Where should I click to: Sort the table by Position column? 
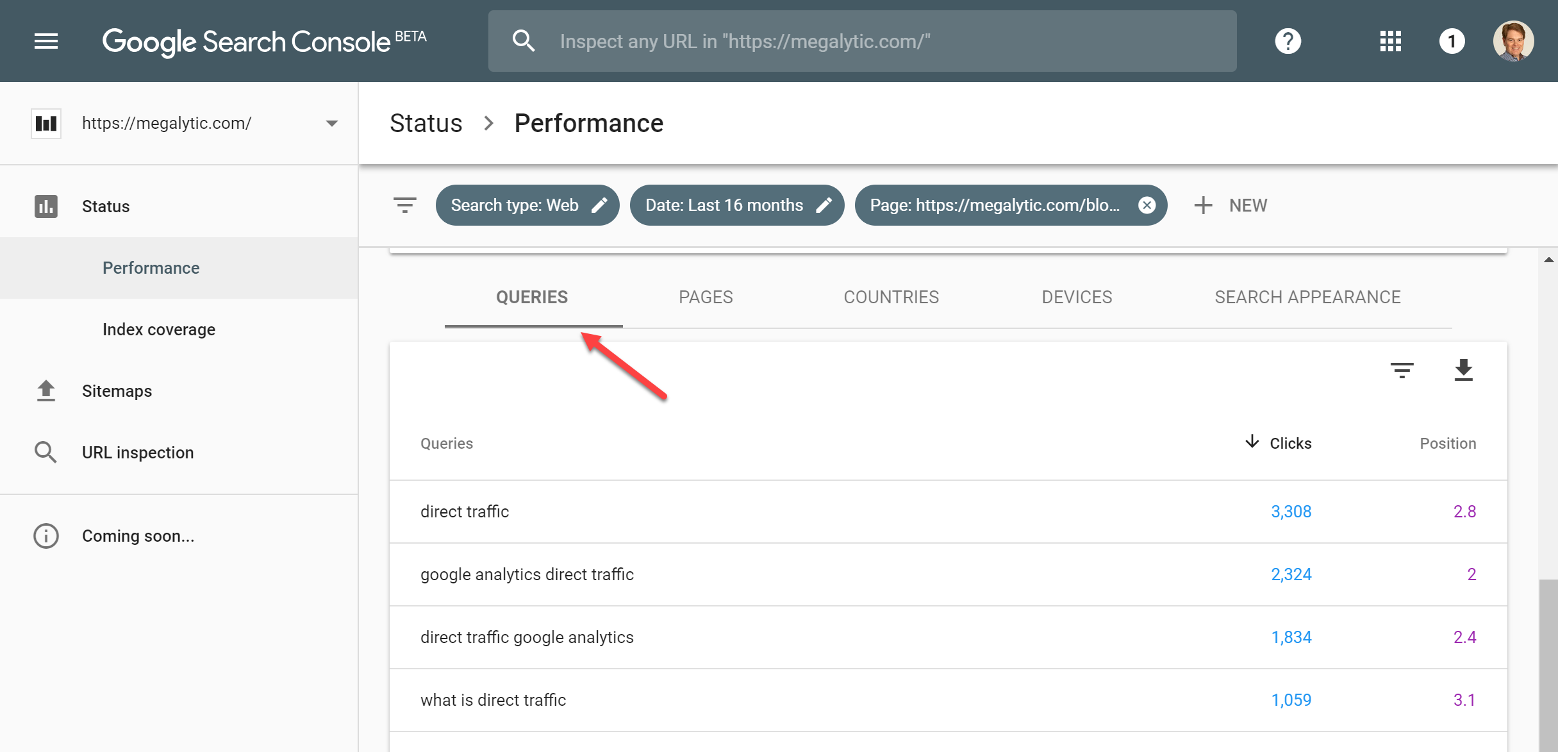point(1447,443)
